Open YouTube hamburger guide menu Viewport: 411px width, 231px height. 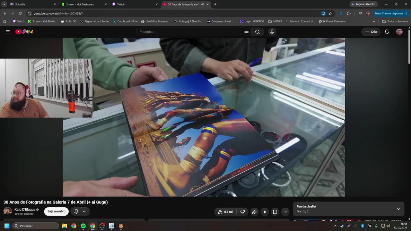point(8,32)
